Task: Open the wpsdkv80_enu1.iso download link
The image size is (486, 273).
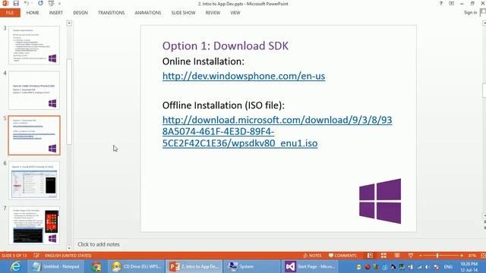Action: [277, 131]
